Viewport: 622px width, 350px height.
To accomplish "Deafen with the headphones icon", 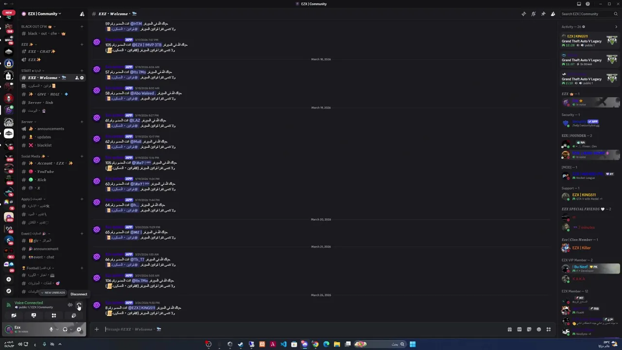I will click(x=65, y=330).
